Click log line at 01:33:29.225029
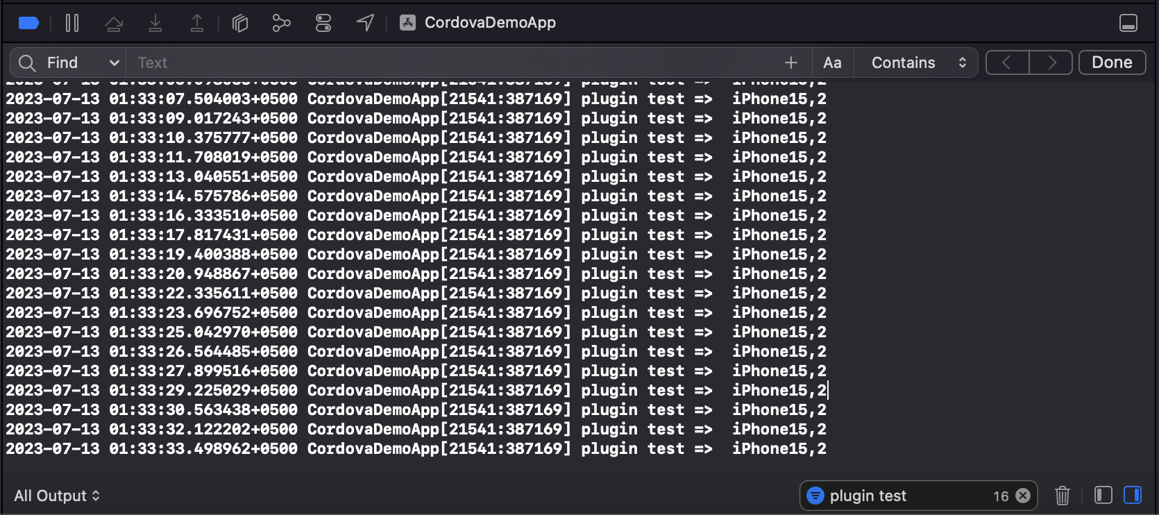This screenshot has height=515, width=1159. pyautogui.click(x=416, y=391)
